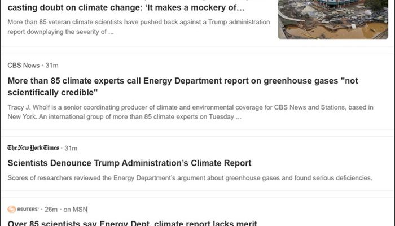Open the flood aerial photo thumbnail

coord(332,19)
